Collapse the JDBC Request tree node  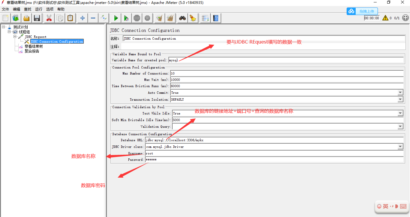[x=15, y=37]
